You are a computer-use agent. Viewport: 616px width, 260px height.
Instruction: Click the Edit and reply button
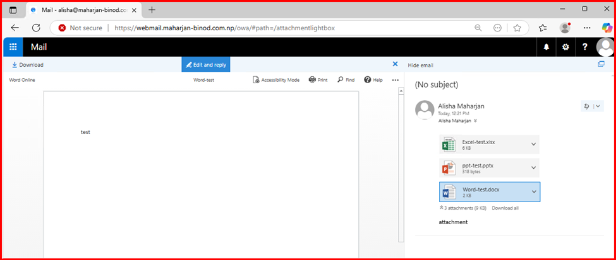tap(206, 64)
